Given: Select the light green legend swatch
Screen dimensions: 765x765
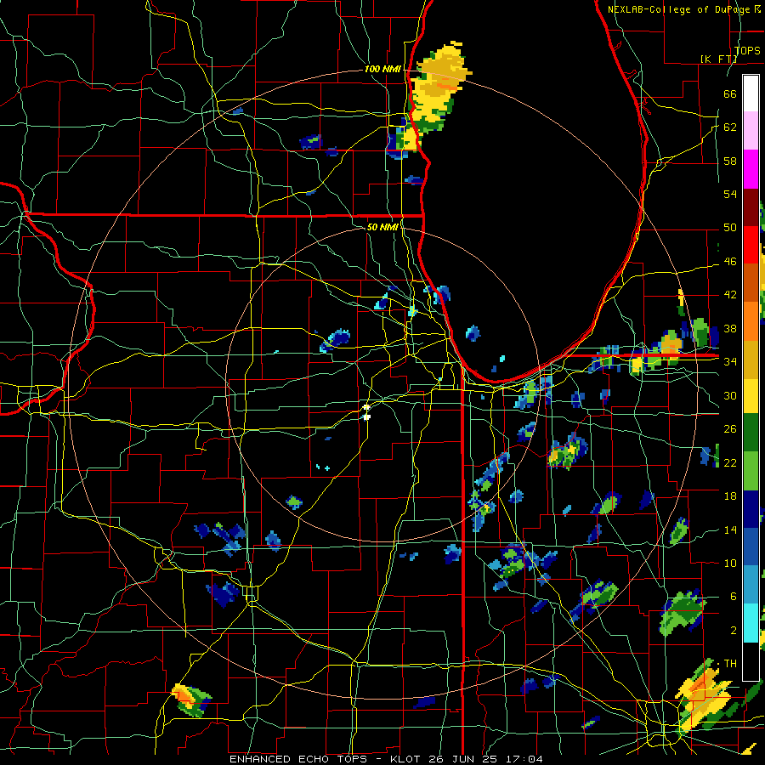Looking at the screenshot, I should click(751, 471).
